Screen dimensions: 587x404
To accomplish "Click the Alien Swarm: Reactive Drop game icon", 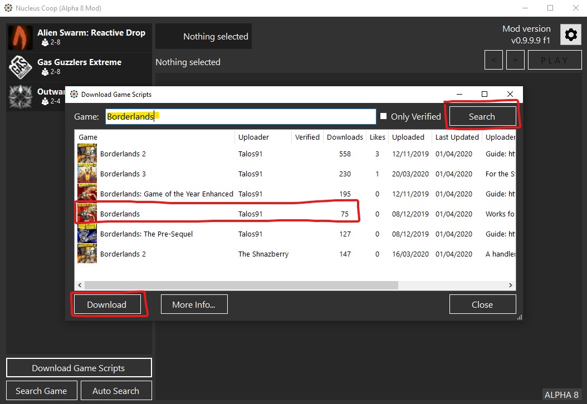I will (x=21, y=37).
